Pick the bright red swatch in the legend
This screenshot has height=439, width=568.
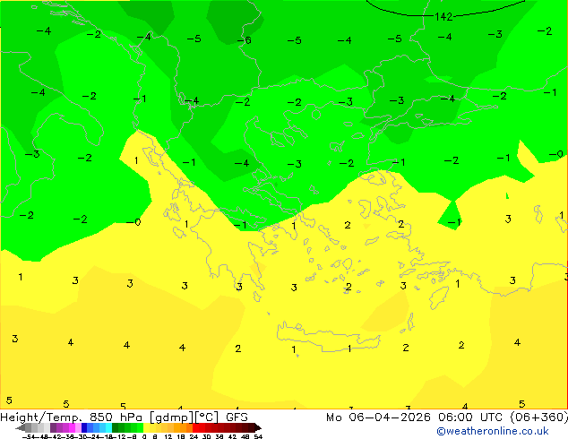195,427
